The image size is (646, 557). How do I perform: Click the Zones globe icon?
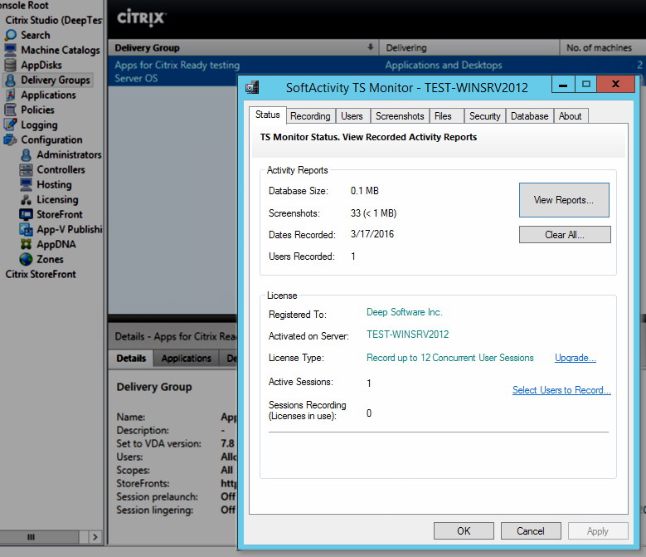[26, 259]
